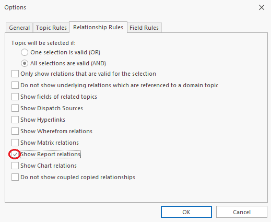The height and width of the screenshot is (222, 271).
Task: Uncheck Show Report relations
Action: [x=15, y=154]
